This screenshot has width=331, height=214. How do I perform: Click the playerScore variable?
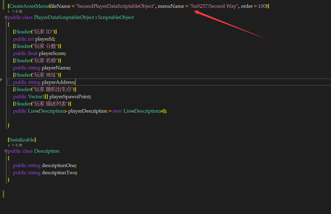coord(51,53)
